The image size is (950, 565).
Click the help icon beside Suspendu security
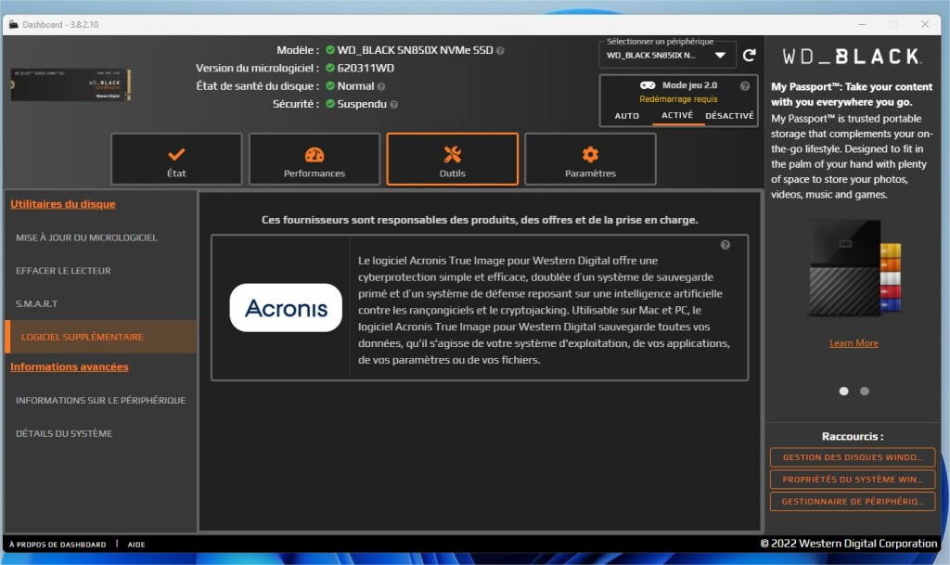[393, 105]
